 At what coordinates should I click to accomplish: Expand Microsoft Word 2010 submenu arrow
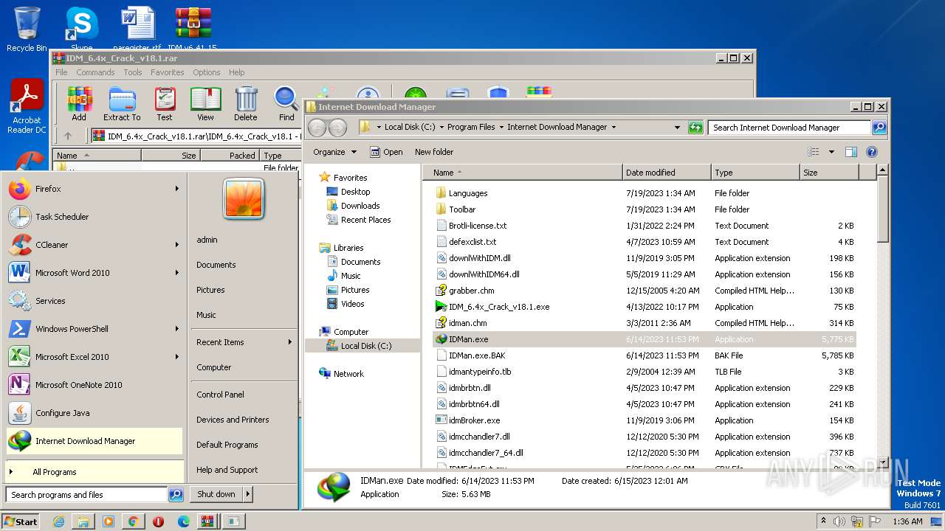pyautogui.click(x=177, y=273)
